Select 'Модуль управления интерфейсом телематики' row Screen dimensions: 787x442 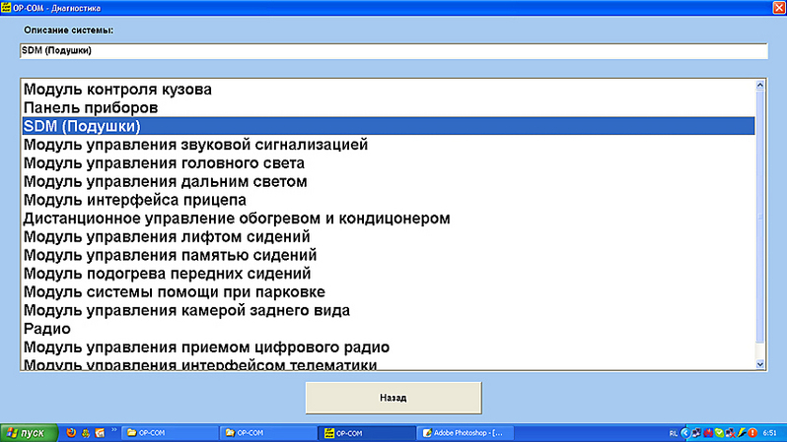[389, 364]
